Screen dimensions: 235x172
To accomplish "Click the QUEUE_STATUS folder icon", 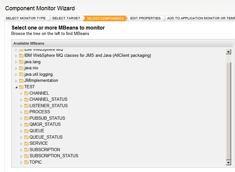I will 26,137.
